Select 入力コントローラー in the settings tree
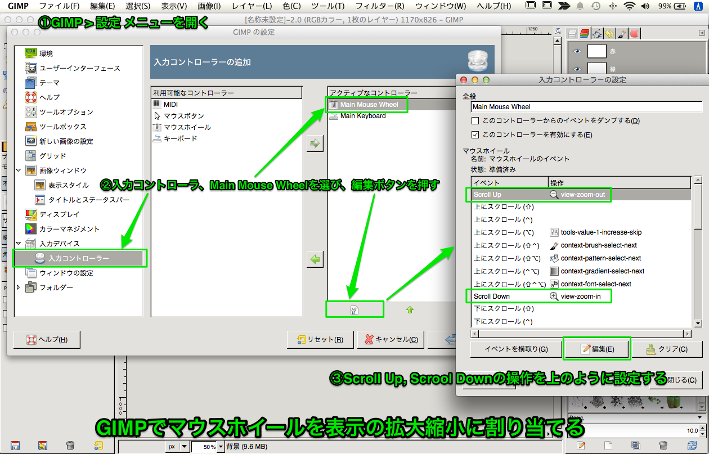The width and height of the screenshot is (709, 454). pyautogui.click(x=79, y=258)
